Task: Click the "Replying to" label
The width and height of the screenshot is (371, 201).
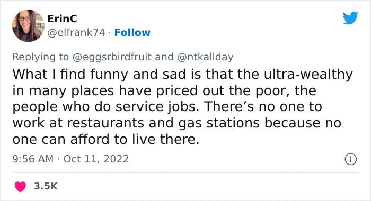Action: 40,57
